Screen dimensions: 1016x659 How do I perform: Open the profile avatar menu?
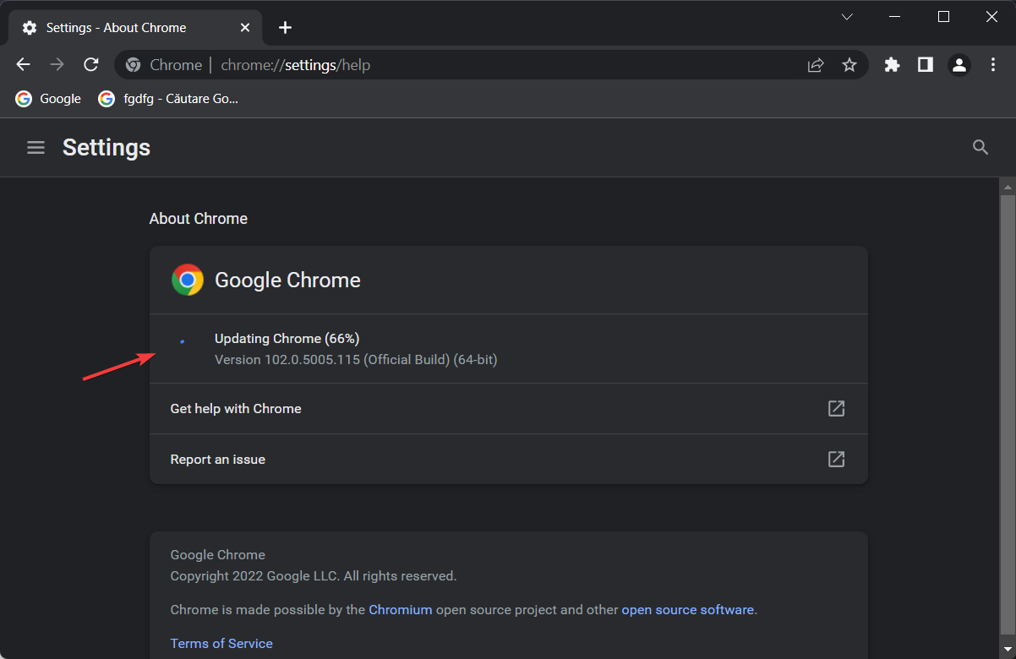coord(959,65)
